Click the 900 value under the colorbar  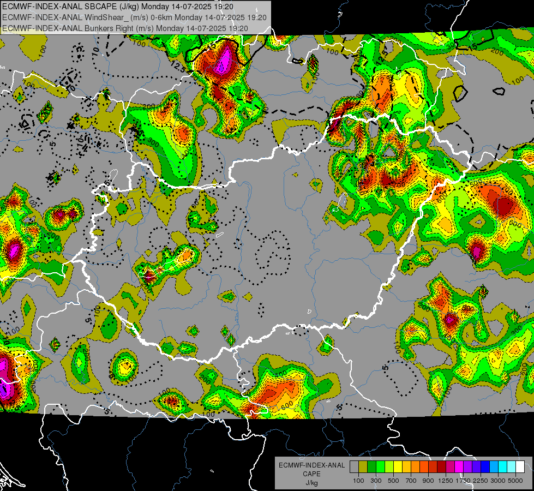(428, 481)
